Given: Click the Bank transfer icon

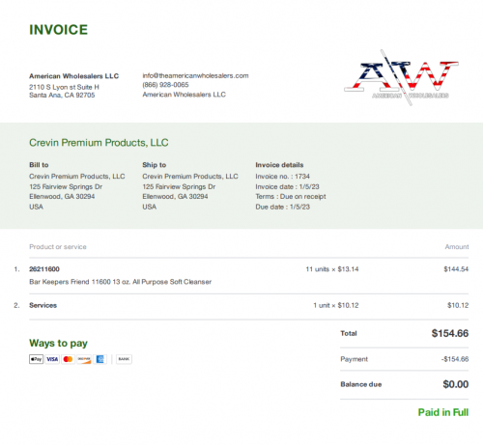Looking at the screenshot, I should [124, 359].
